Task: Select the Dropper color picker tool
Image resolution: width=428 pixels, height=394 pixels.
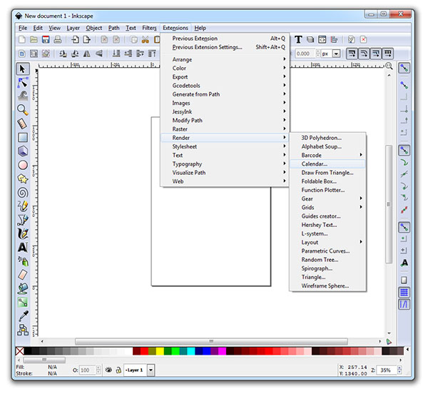Action: click(x=23, y=316)
